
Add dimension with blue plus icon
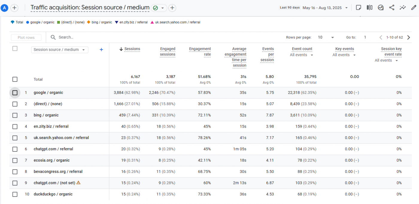[x=101, y=50]
